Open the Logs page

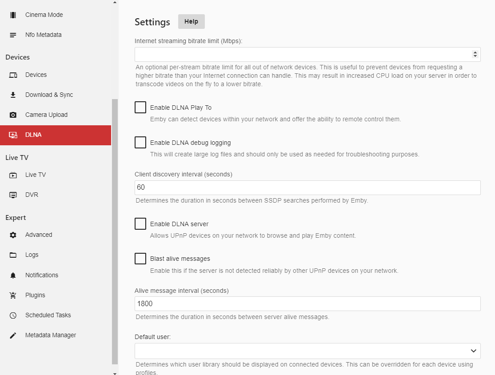click(56, 255)
